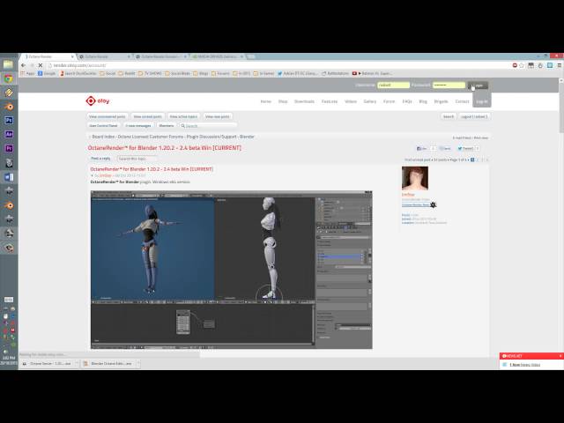
Task: Open the Shop menu item
Action: 283,101
